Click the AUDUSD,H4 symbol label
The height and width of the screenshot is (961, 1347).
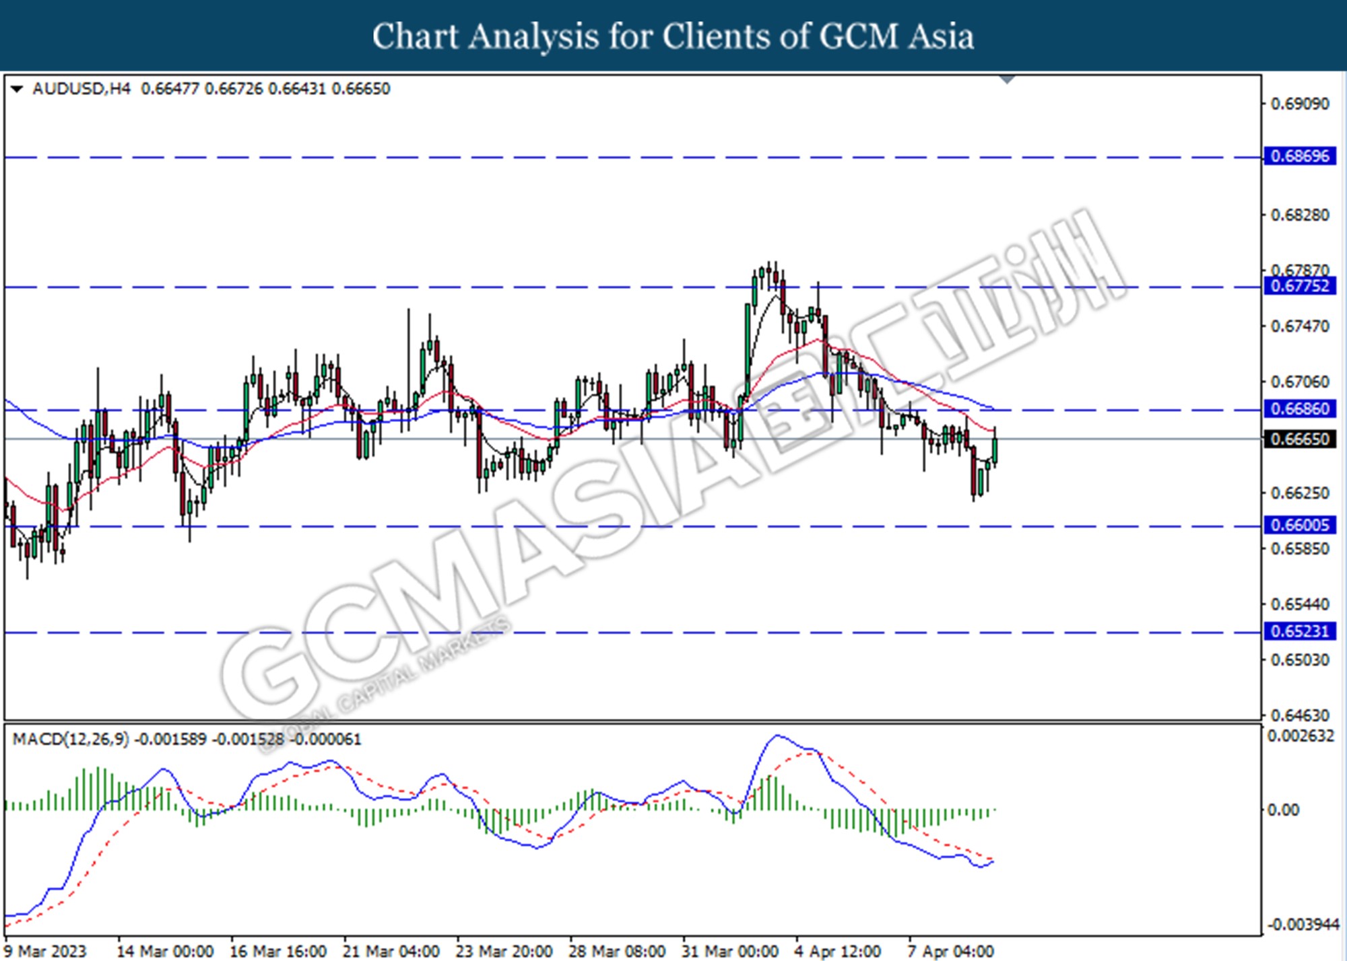click(x=81, y=89)
